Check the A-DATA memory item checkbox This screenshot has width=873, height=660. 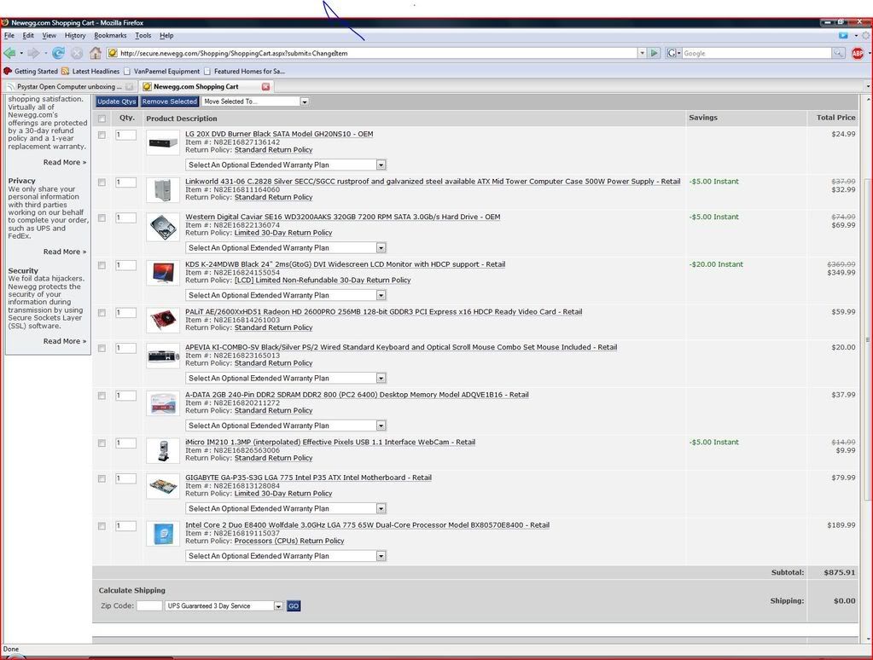[x=102, y=395]
